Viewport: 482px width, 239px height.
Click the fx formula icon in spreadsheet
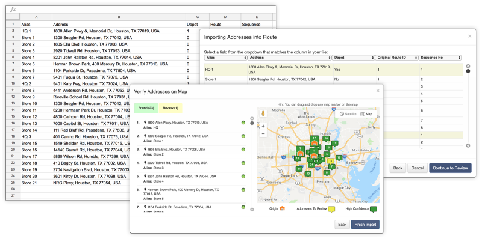point(13,9)
